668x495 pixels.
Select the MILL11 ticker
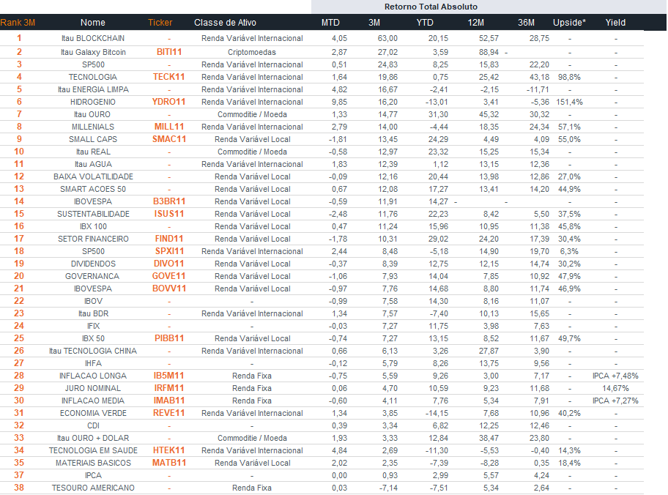point(169,127)
